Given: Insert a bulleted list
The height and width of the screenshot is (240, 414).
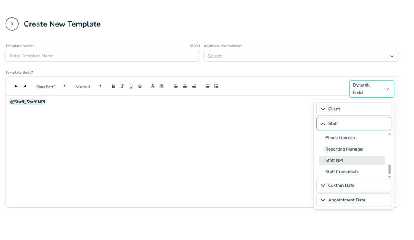Looking at the screenshot, I should (x=207, y=86).
